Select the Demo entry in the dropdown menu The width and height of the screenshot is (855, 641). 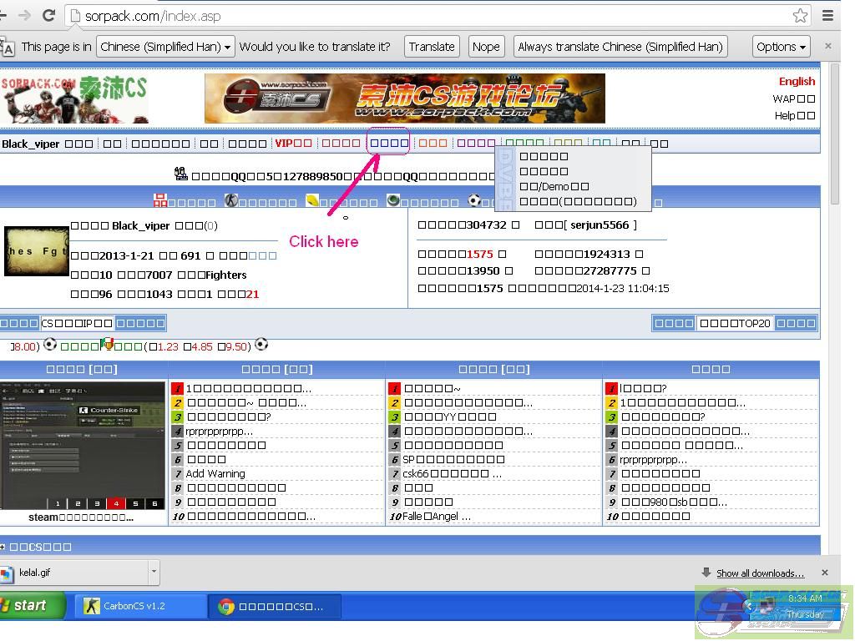(554, 186)
